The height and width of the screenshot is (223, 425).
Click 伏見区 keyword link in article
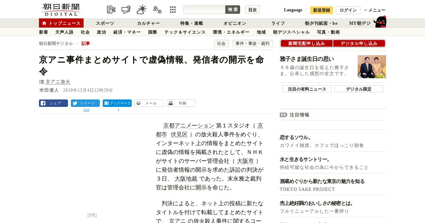[179, 135]
